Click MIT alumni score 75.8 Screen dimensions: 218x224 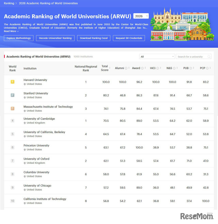(x=123, y=109)
